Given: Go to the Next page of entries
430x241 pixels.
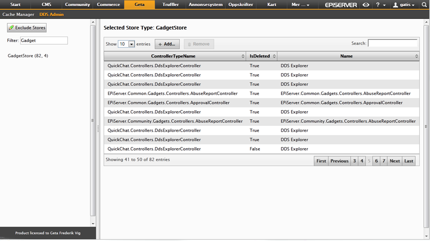Looking at the screenshot, I should tap(394, 161).
